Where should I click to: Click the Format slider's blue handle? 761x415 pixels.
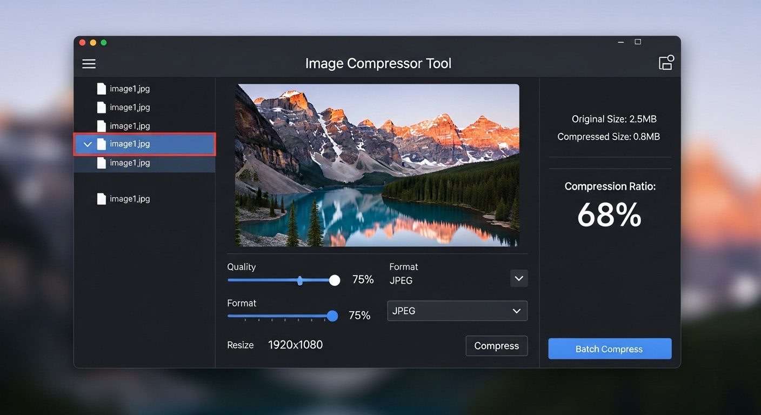click(332, 316)
